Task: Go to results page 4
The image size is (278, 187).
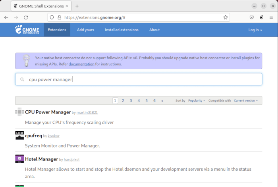Action: [139, 100]
